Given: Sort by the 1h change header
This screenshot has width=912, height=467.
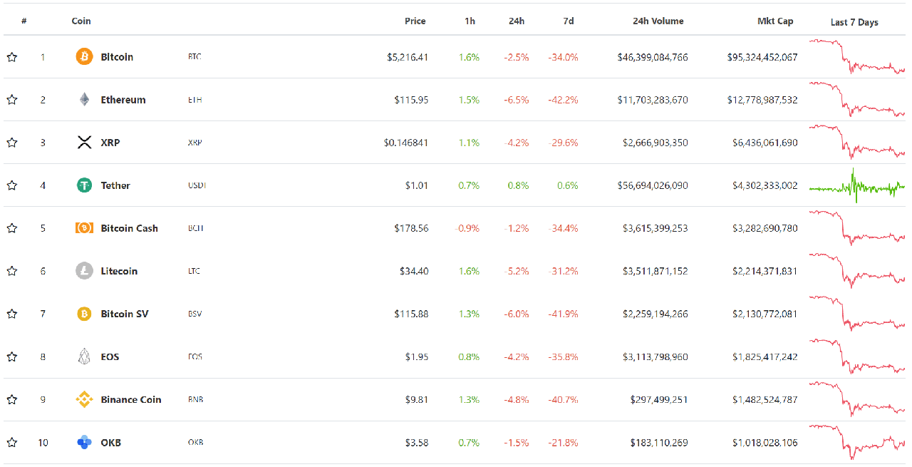Looking at the screenshot, I should click(x=470, y=21).
